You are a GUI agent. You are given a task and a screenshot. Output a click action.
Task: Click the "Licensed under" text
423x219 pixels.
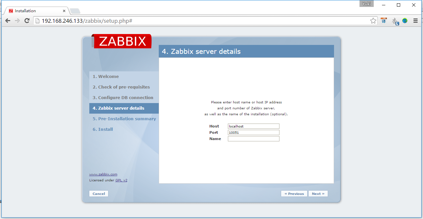coord(102,180)
